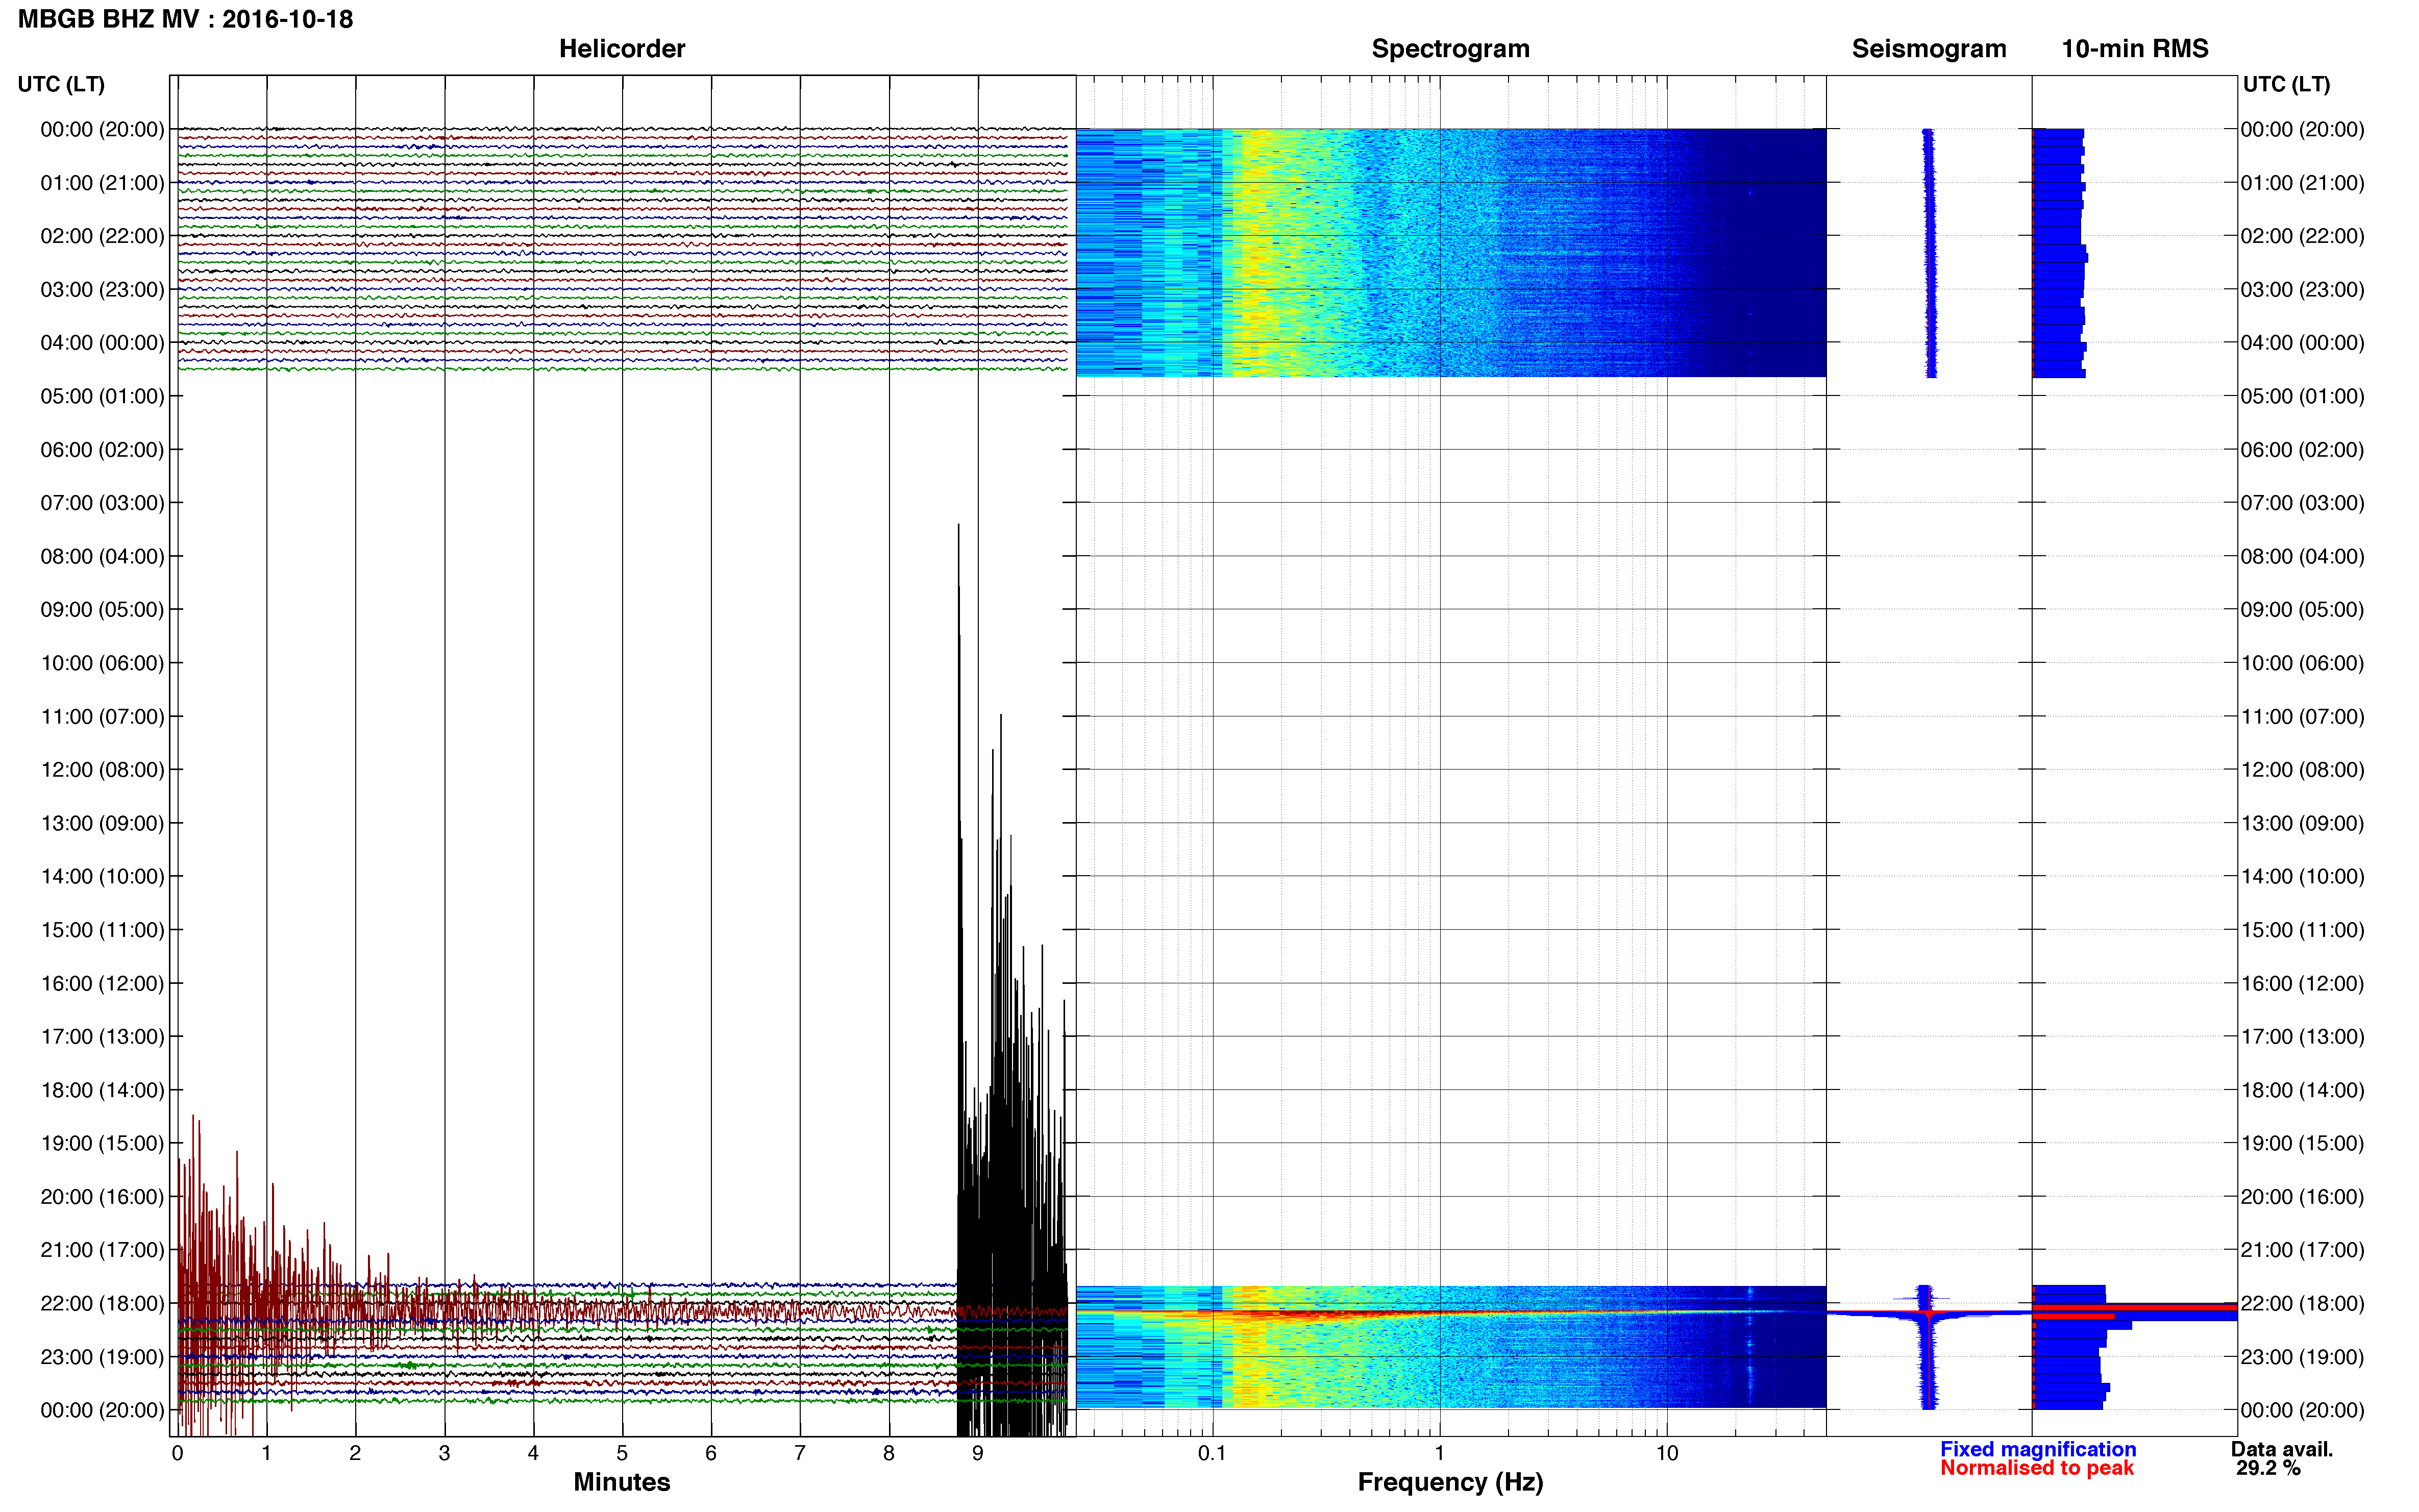
Task: Click the minute tick label '9' on helicorder axis
Action: pos(978,1453)
